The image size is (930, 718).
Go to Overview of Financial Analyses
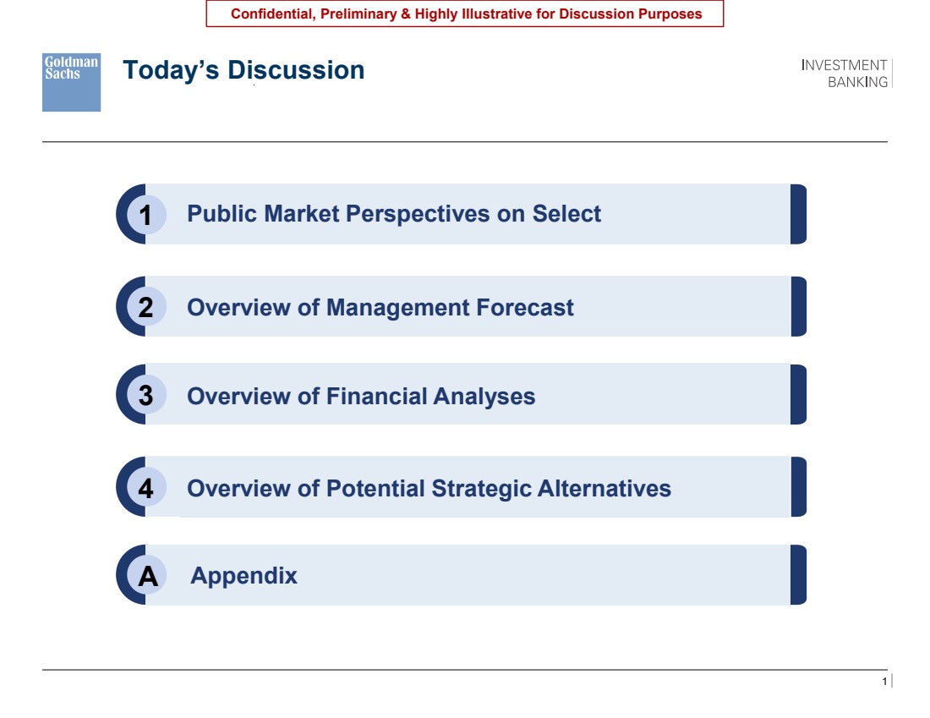tap(361, 396)
